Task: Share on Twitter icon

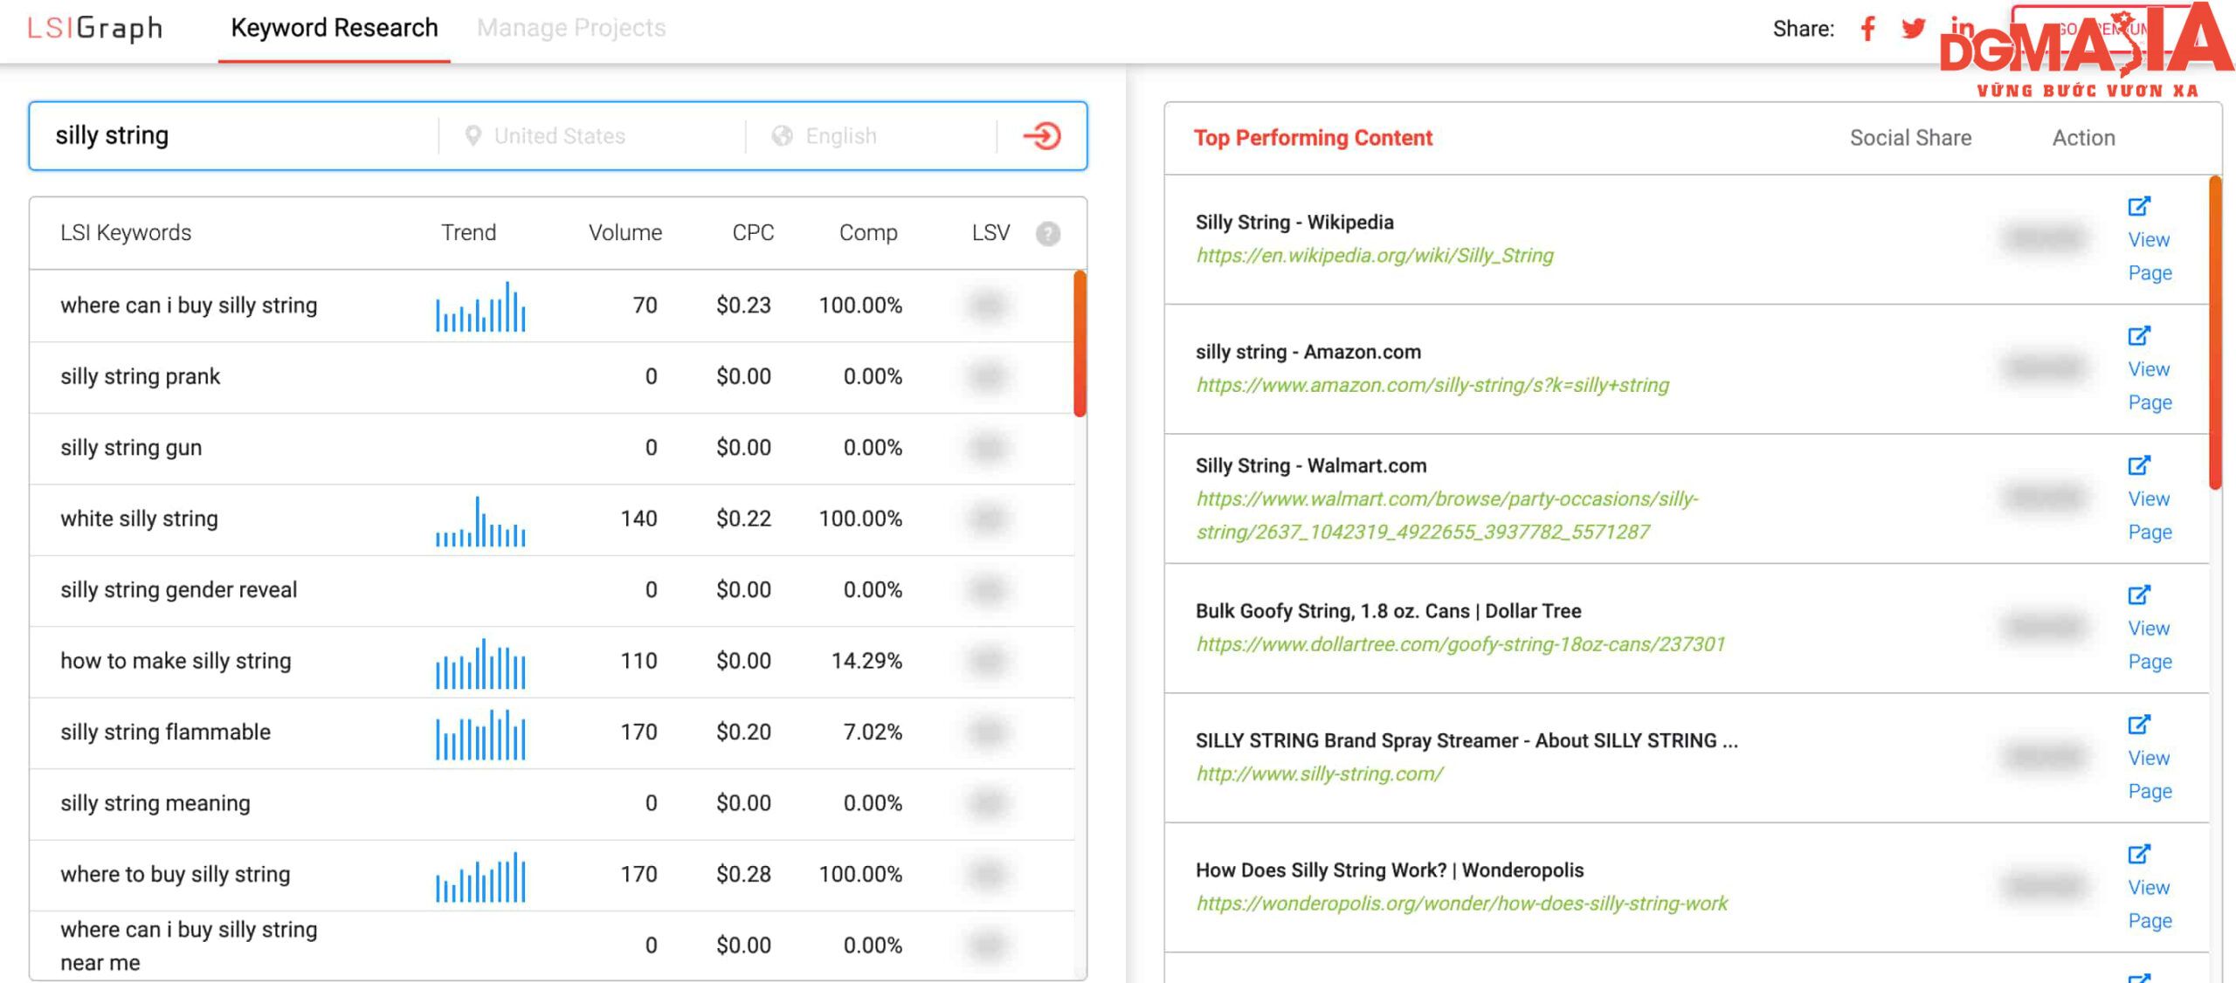Action: pyautogui.click(x=1913, y=29)
